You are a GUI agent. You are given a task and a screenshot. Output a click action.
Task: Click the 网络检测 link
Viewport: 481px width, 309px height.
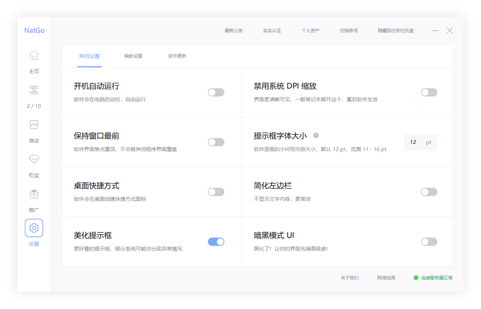point(386,278)
